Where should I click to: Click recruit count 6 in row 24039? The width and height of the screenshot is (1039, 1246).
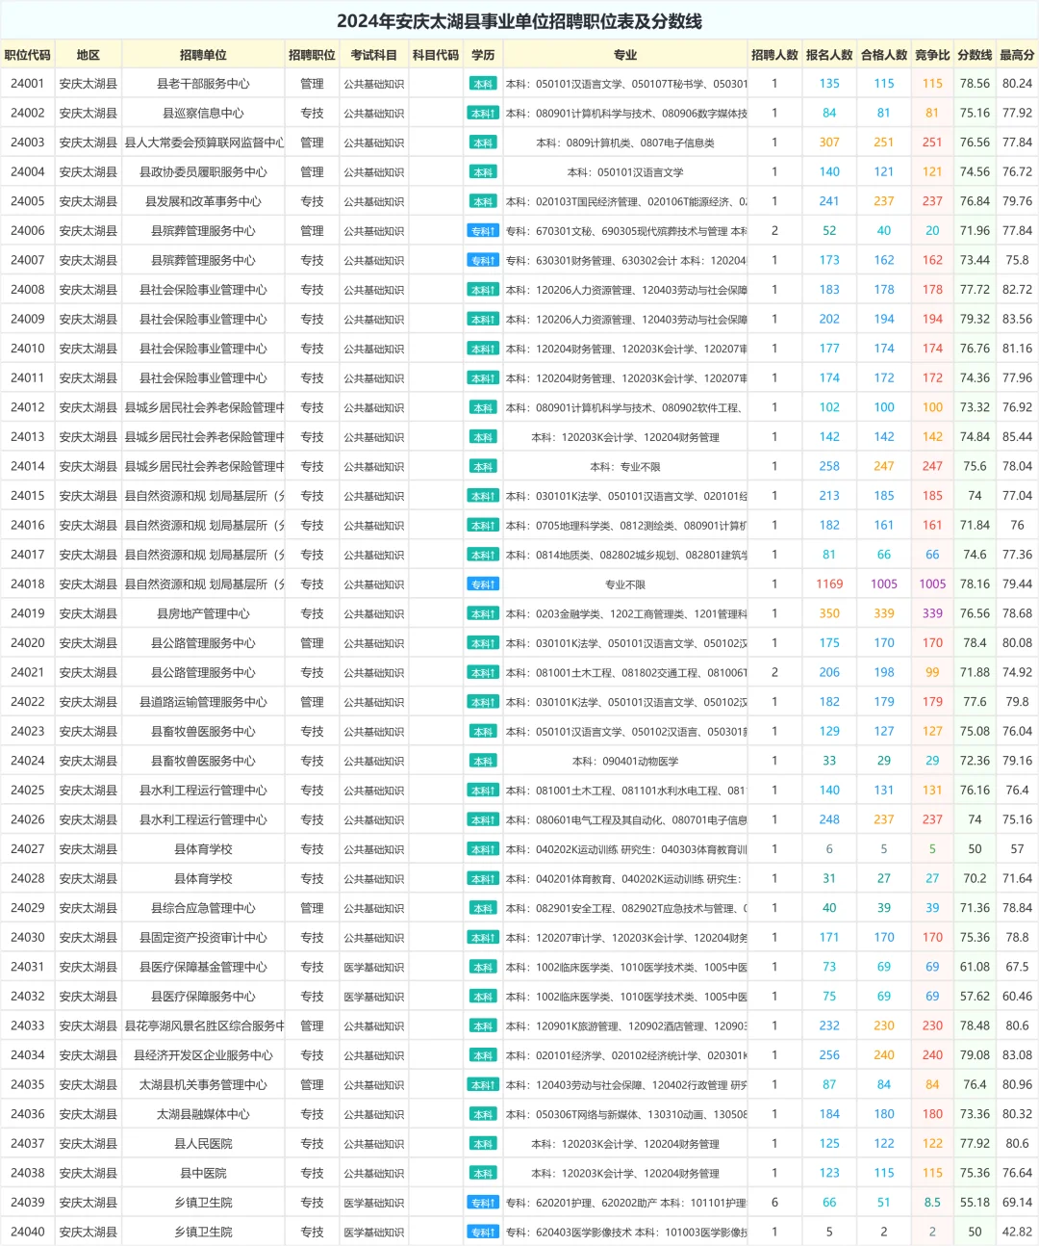[774, 1203]
